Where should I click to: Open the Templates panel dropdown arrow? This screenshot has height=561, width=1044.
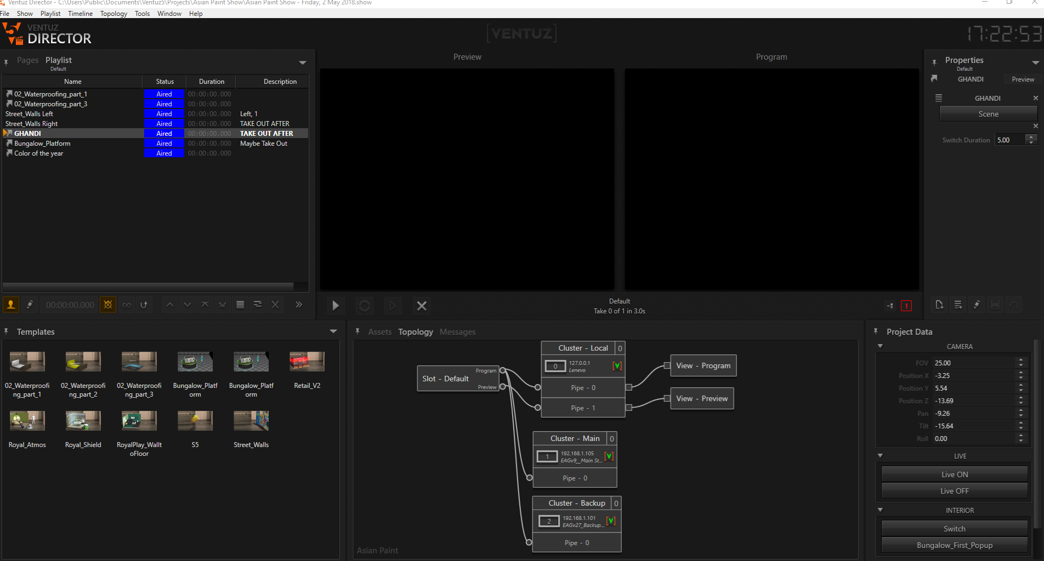coord(333,331)
